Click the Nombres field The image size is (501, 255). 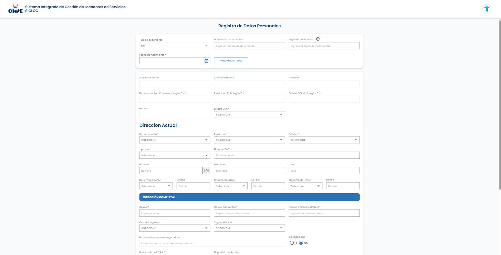point(324,84)
